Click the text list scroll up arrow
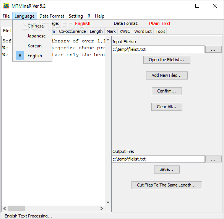Viewport: 224px width, 219px height. click(x=108, y=40)
